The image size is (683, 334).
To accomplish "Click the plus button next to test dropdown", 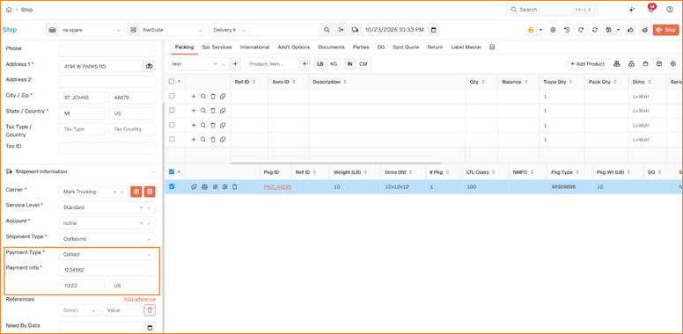I will pos(235,64).
